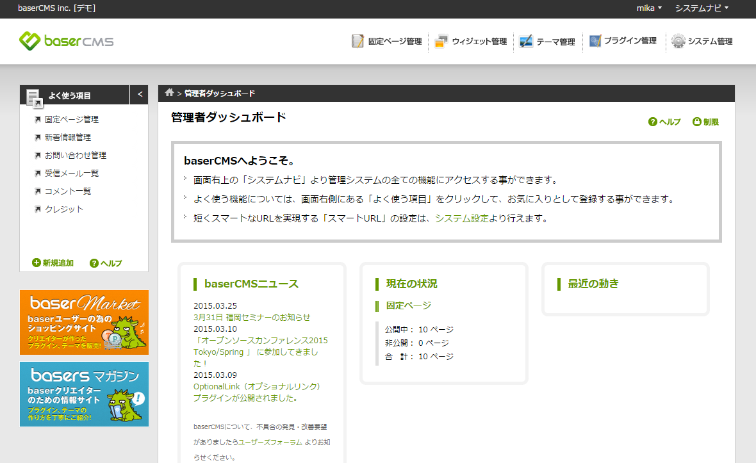This screenshot has height=463, width=756.
Task: Open the ウィジェット管理 toolbar icon
Action: (x=441, y=41)
